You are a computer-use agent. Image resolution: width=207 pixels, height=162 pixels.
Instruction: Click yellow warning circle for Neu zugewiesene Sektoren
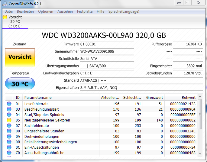pyautogui.click(x=9, y=120)
